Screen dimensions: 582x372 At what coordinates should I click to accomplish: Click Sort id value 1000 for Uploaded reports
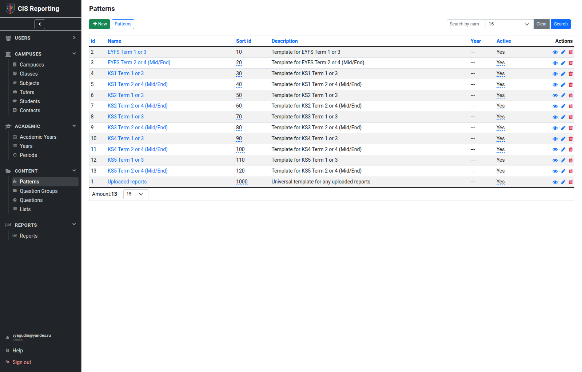tap(242, 182)
